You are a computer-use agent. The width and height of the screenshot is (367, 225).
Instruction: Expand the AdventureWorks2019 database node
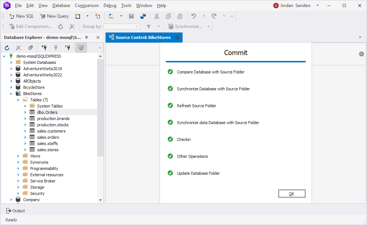point(11,69)
